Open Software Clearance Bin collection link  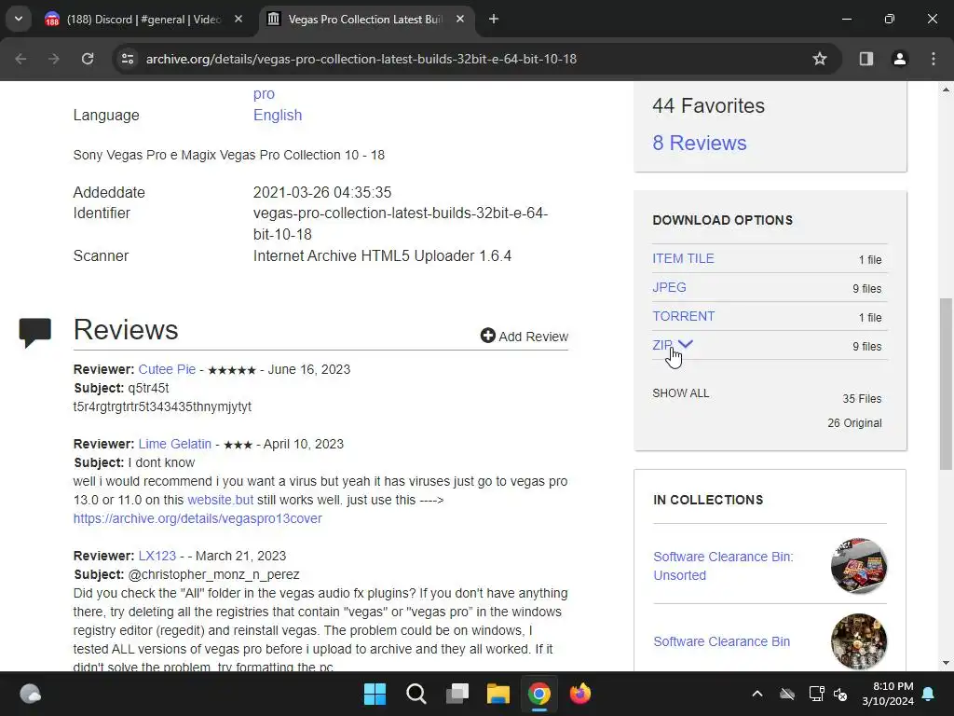coord(722,641)
